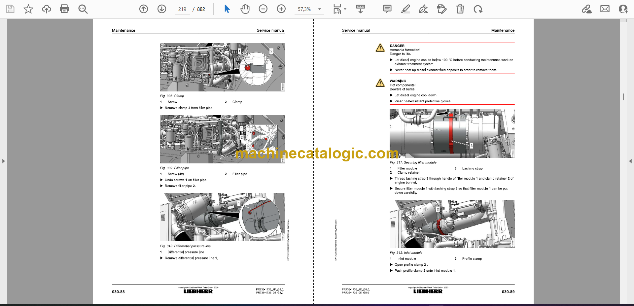Image resolution: width=634 pixels, height=306 pixels.
Task: Click the zoom level field 57,3%
Action: click(x=304, y=9)
